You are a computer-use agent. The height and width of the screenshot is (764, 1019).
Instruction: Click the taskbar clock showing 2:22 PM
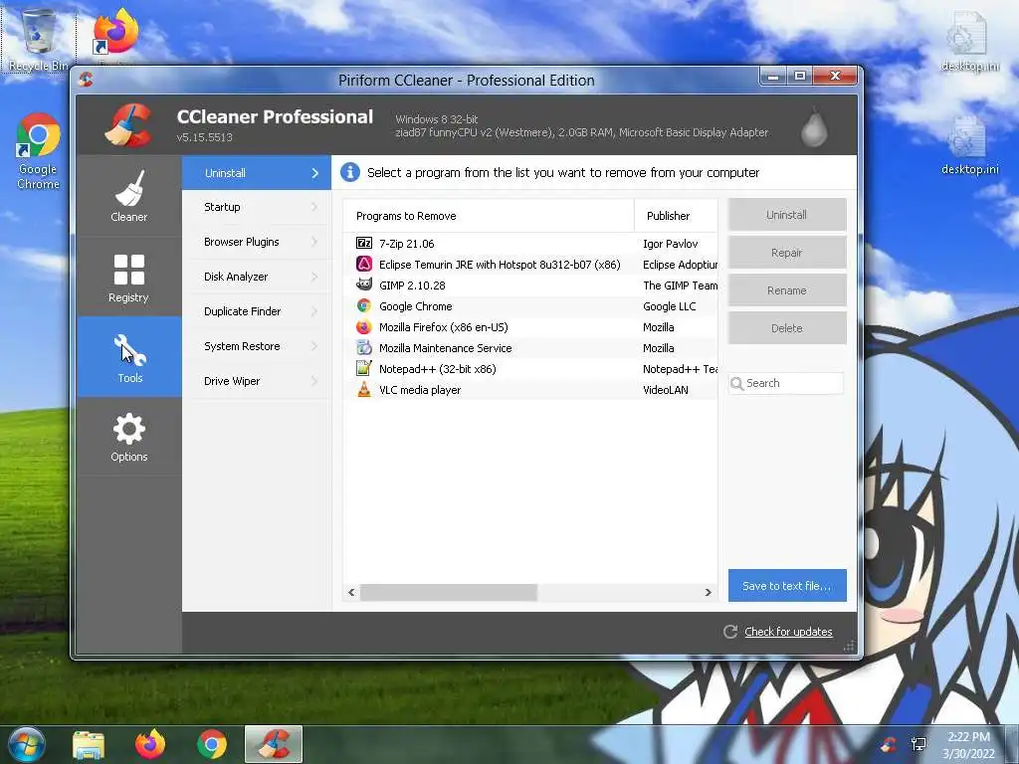coord(968,745)
